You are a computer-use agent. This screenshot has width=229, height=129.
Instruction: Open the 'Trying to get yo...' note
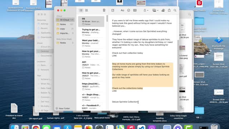pos(91,32)
